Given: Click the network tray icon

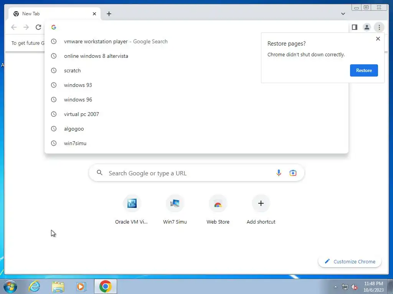Looking at the screenshot, I should click(345, 287).
